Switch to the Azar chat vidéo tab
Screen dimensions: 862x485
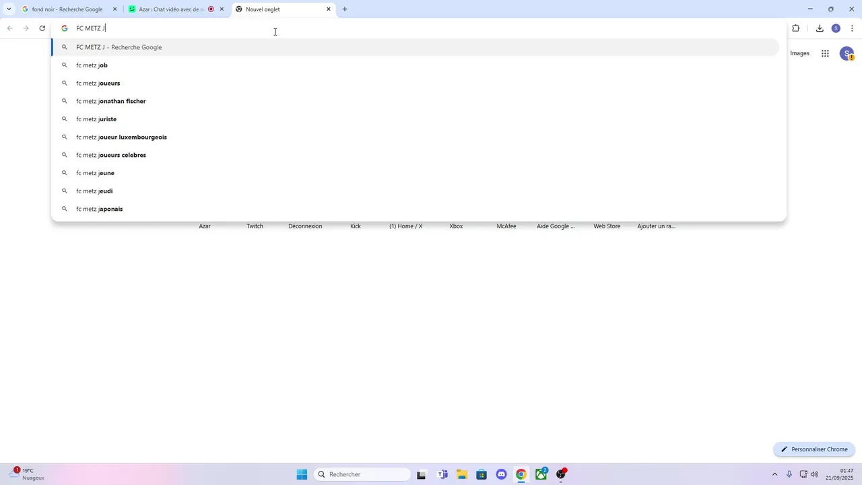171,9
